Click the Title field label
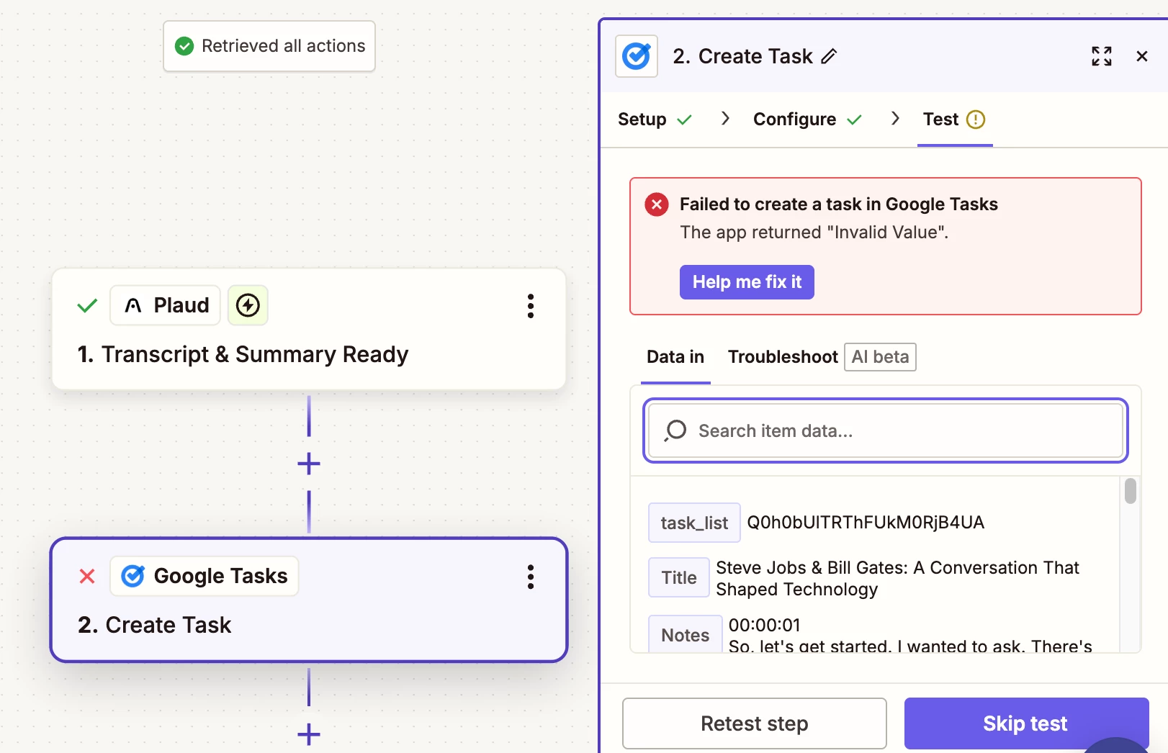This screenshot has height=753, width=1168. (679, 577)
